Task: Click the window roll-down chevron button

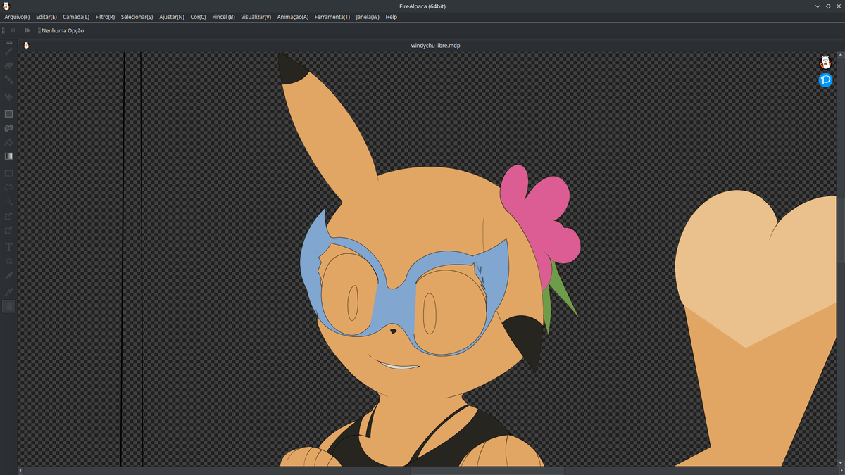Action: tap(818, 6)
